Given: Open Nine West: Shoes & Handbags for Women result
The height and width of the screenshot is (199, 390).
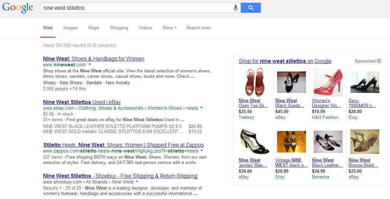Looking at the screenshot, I should click(x=93, y=59).
